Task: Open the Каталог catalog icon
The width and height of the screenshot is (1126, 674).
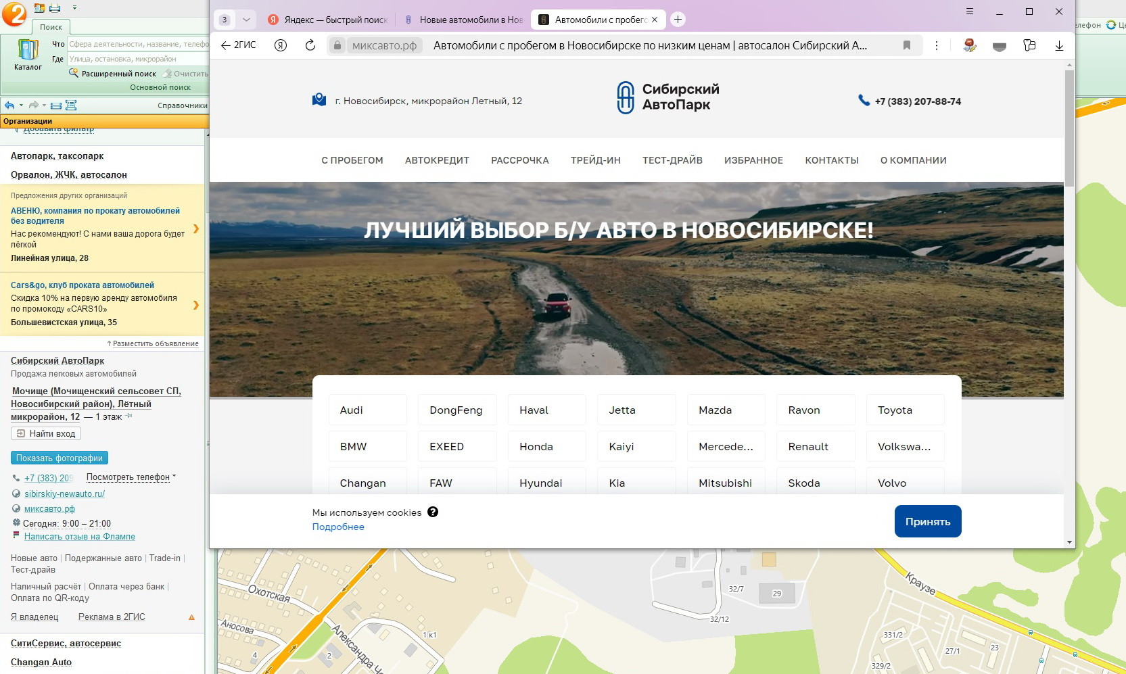Action: [x=28, y=54]
